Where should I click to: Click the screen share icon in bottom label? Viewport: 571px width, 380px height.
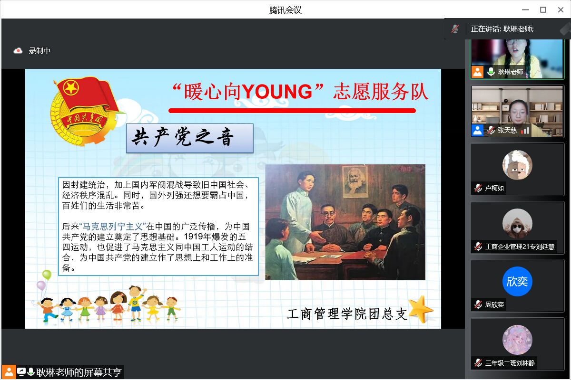pyautogui.click(x=21, y=372)
